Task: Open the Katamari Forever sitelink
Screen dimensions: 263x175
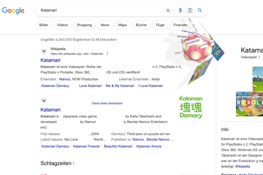Action: pos(87,146)
